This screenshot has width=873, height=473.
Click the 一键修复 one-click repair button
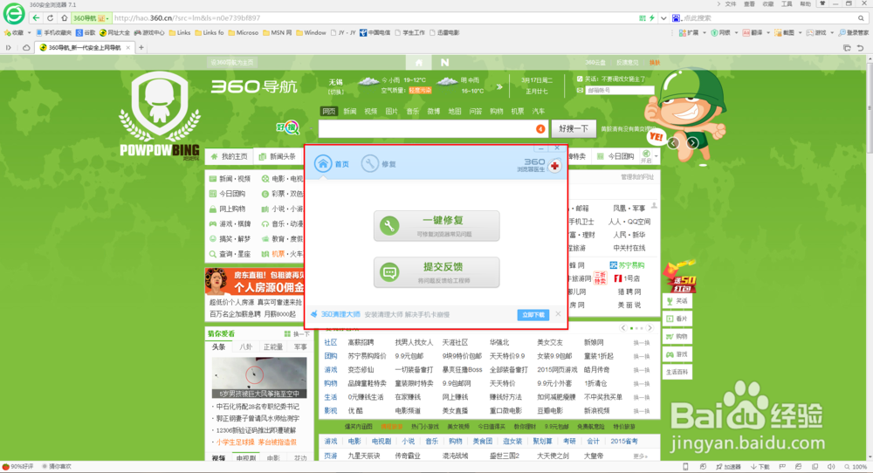(x=436, y=226)
